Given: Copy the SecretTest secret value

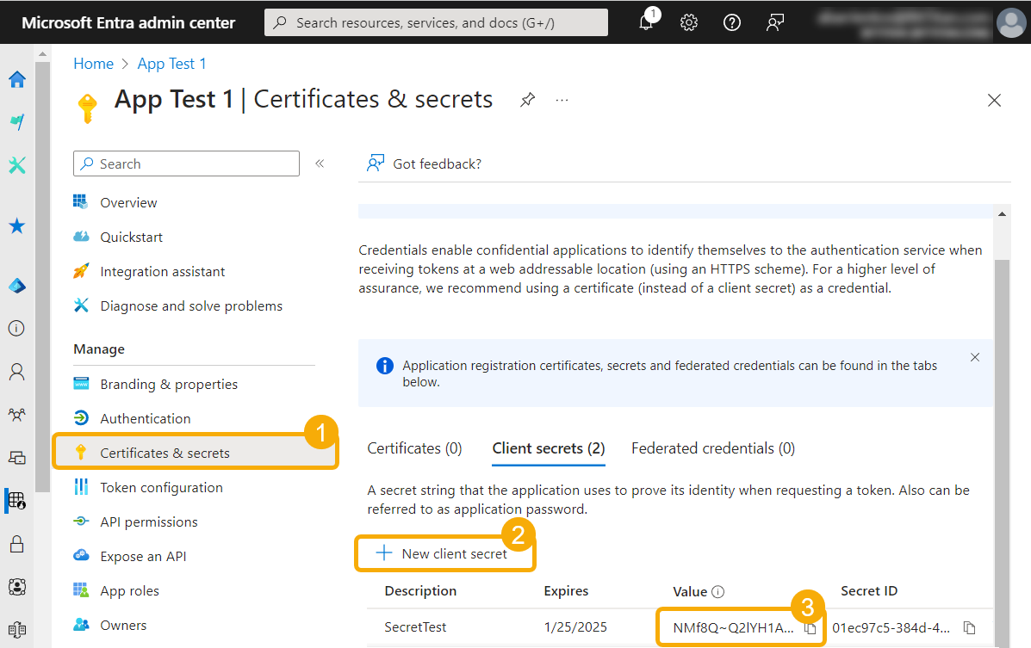Looking at the screenshot, I should (x=810, y=628).
